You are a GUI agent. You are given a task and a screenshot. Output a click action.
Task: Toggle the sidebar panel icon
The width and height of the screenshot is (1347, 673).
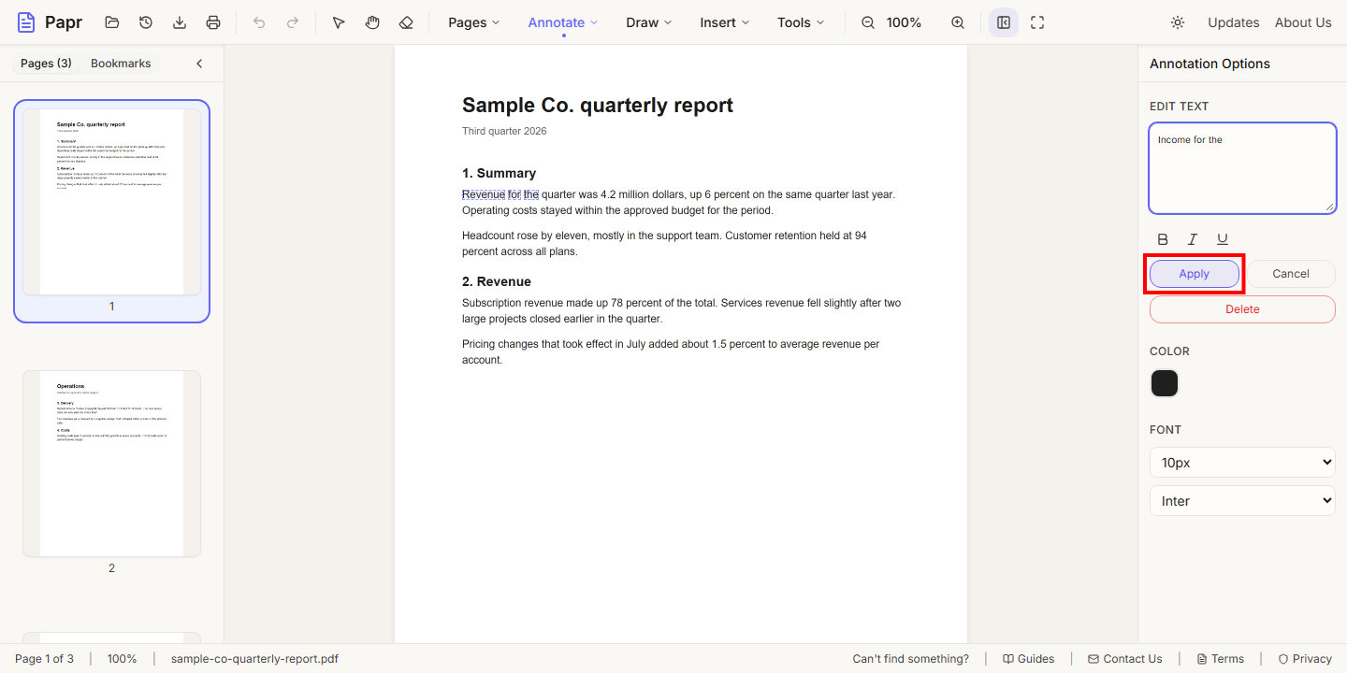(1004, 22)
